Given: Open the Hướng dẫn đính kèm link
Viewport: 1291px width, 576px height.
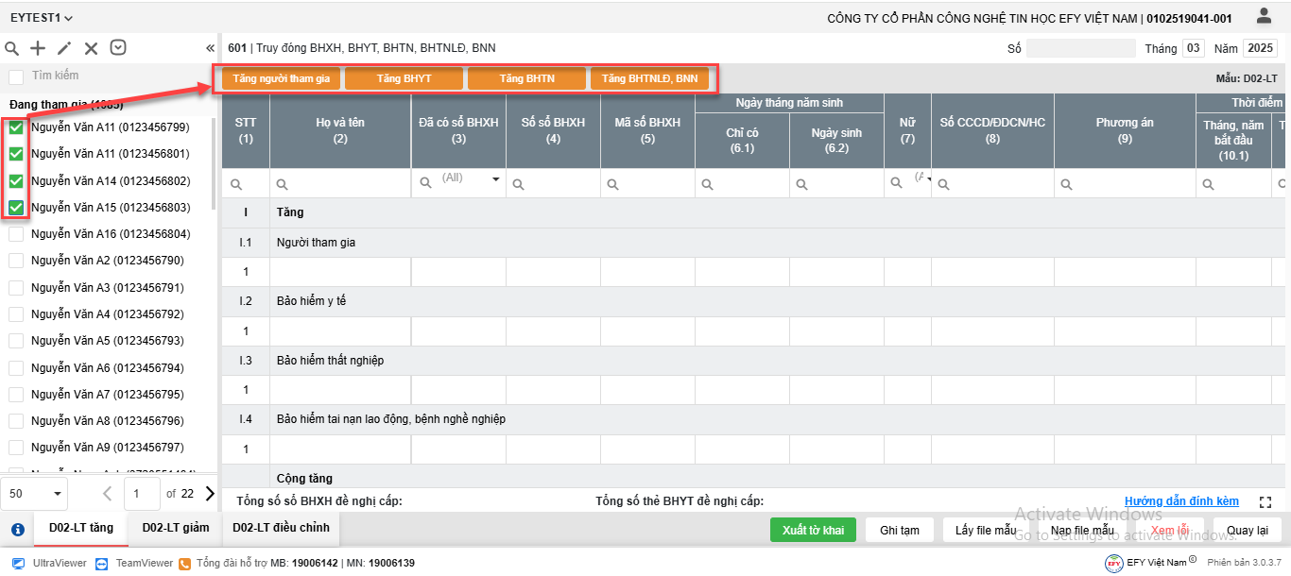Looking at the screenshot, I should point(1181,501).
